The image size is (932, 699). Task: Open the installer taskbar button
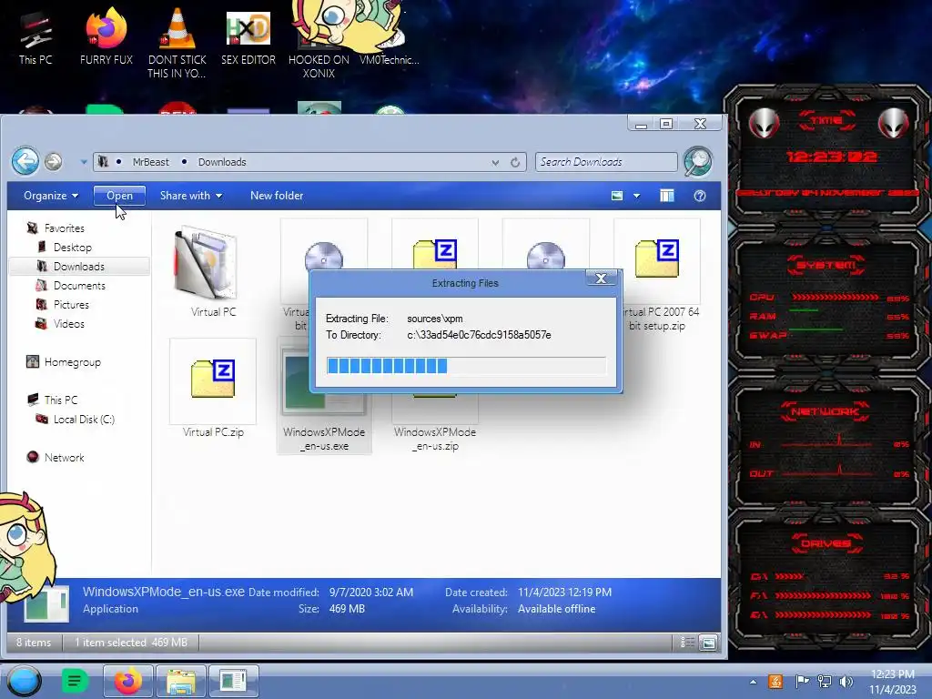pos(234,681)
